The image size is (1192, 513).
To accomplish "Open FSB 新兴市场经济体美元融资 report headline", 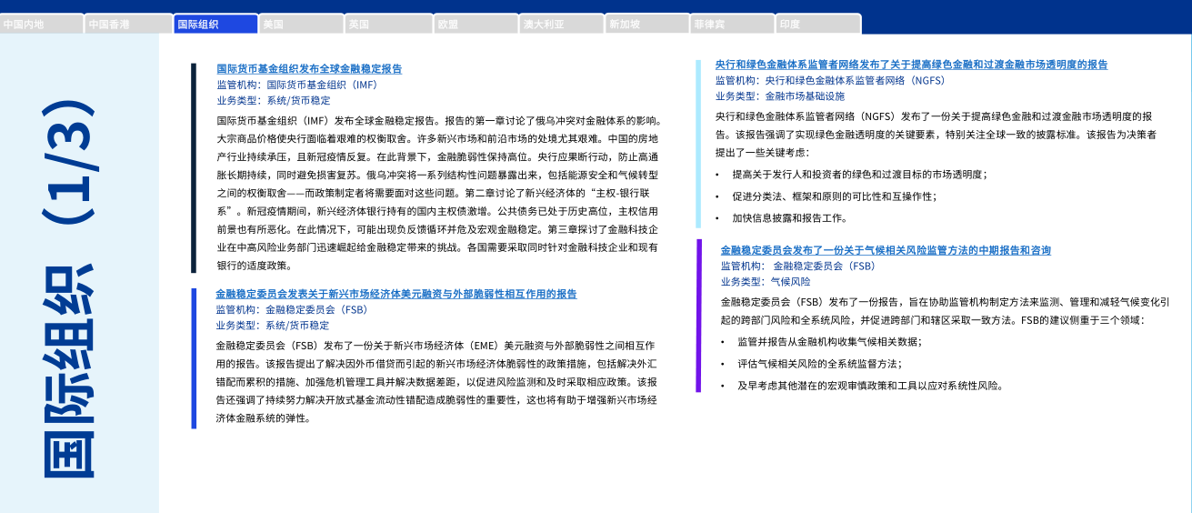I will [x=396, y=294].
